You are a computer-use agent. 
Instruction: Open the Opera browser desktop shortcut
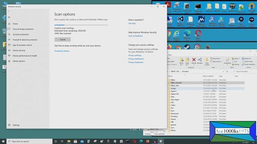tap(198, 35)
